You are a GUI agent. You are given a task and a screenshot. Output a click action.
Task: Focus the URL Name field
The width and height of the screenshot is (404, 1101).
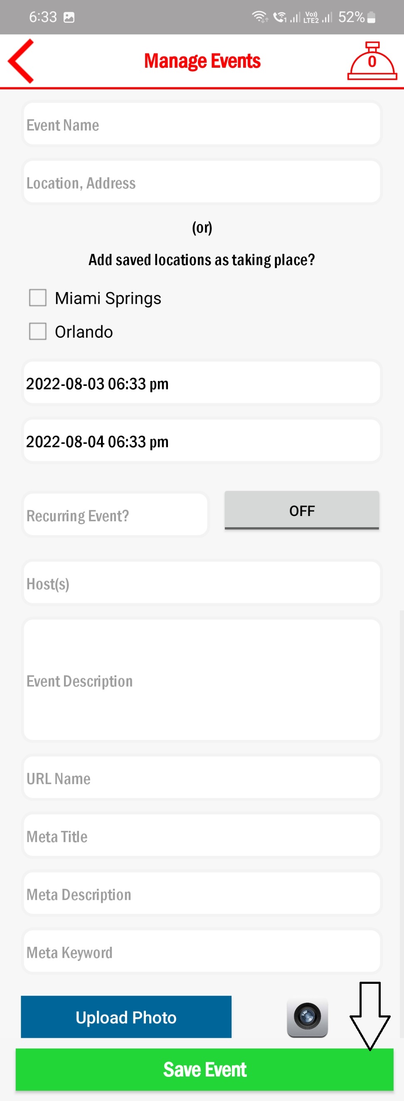[201, 778]
